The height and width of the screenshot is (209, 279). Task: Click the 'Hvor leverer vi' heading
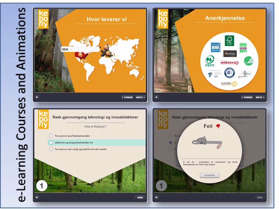[x=107, y=19]
